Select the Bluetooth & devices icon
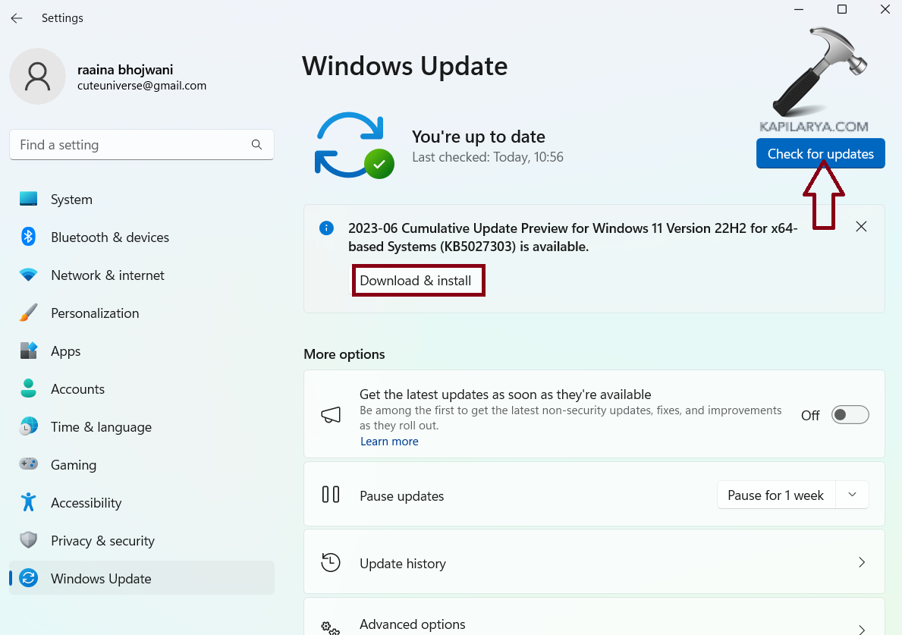Viewport: 902px width, 635px height. point(29,237)
